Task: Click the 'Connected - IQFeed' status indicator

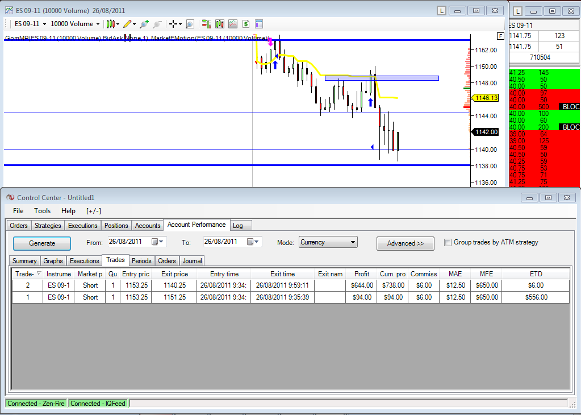Action: [x=98, y=404]
